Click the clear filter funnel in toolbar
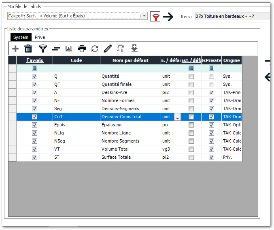Image resolution: width=274 pixels, height=230 pixels. coord(42,49)
